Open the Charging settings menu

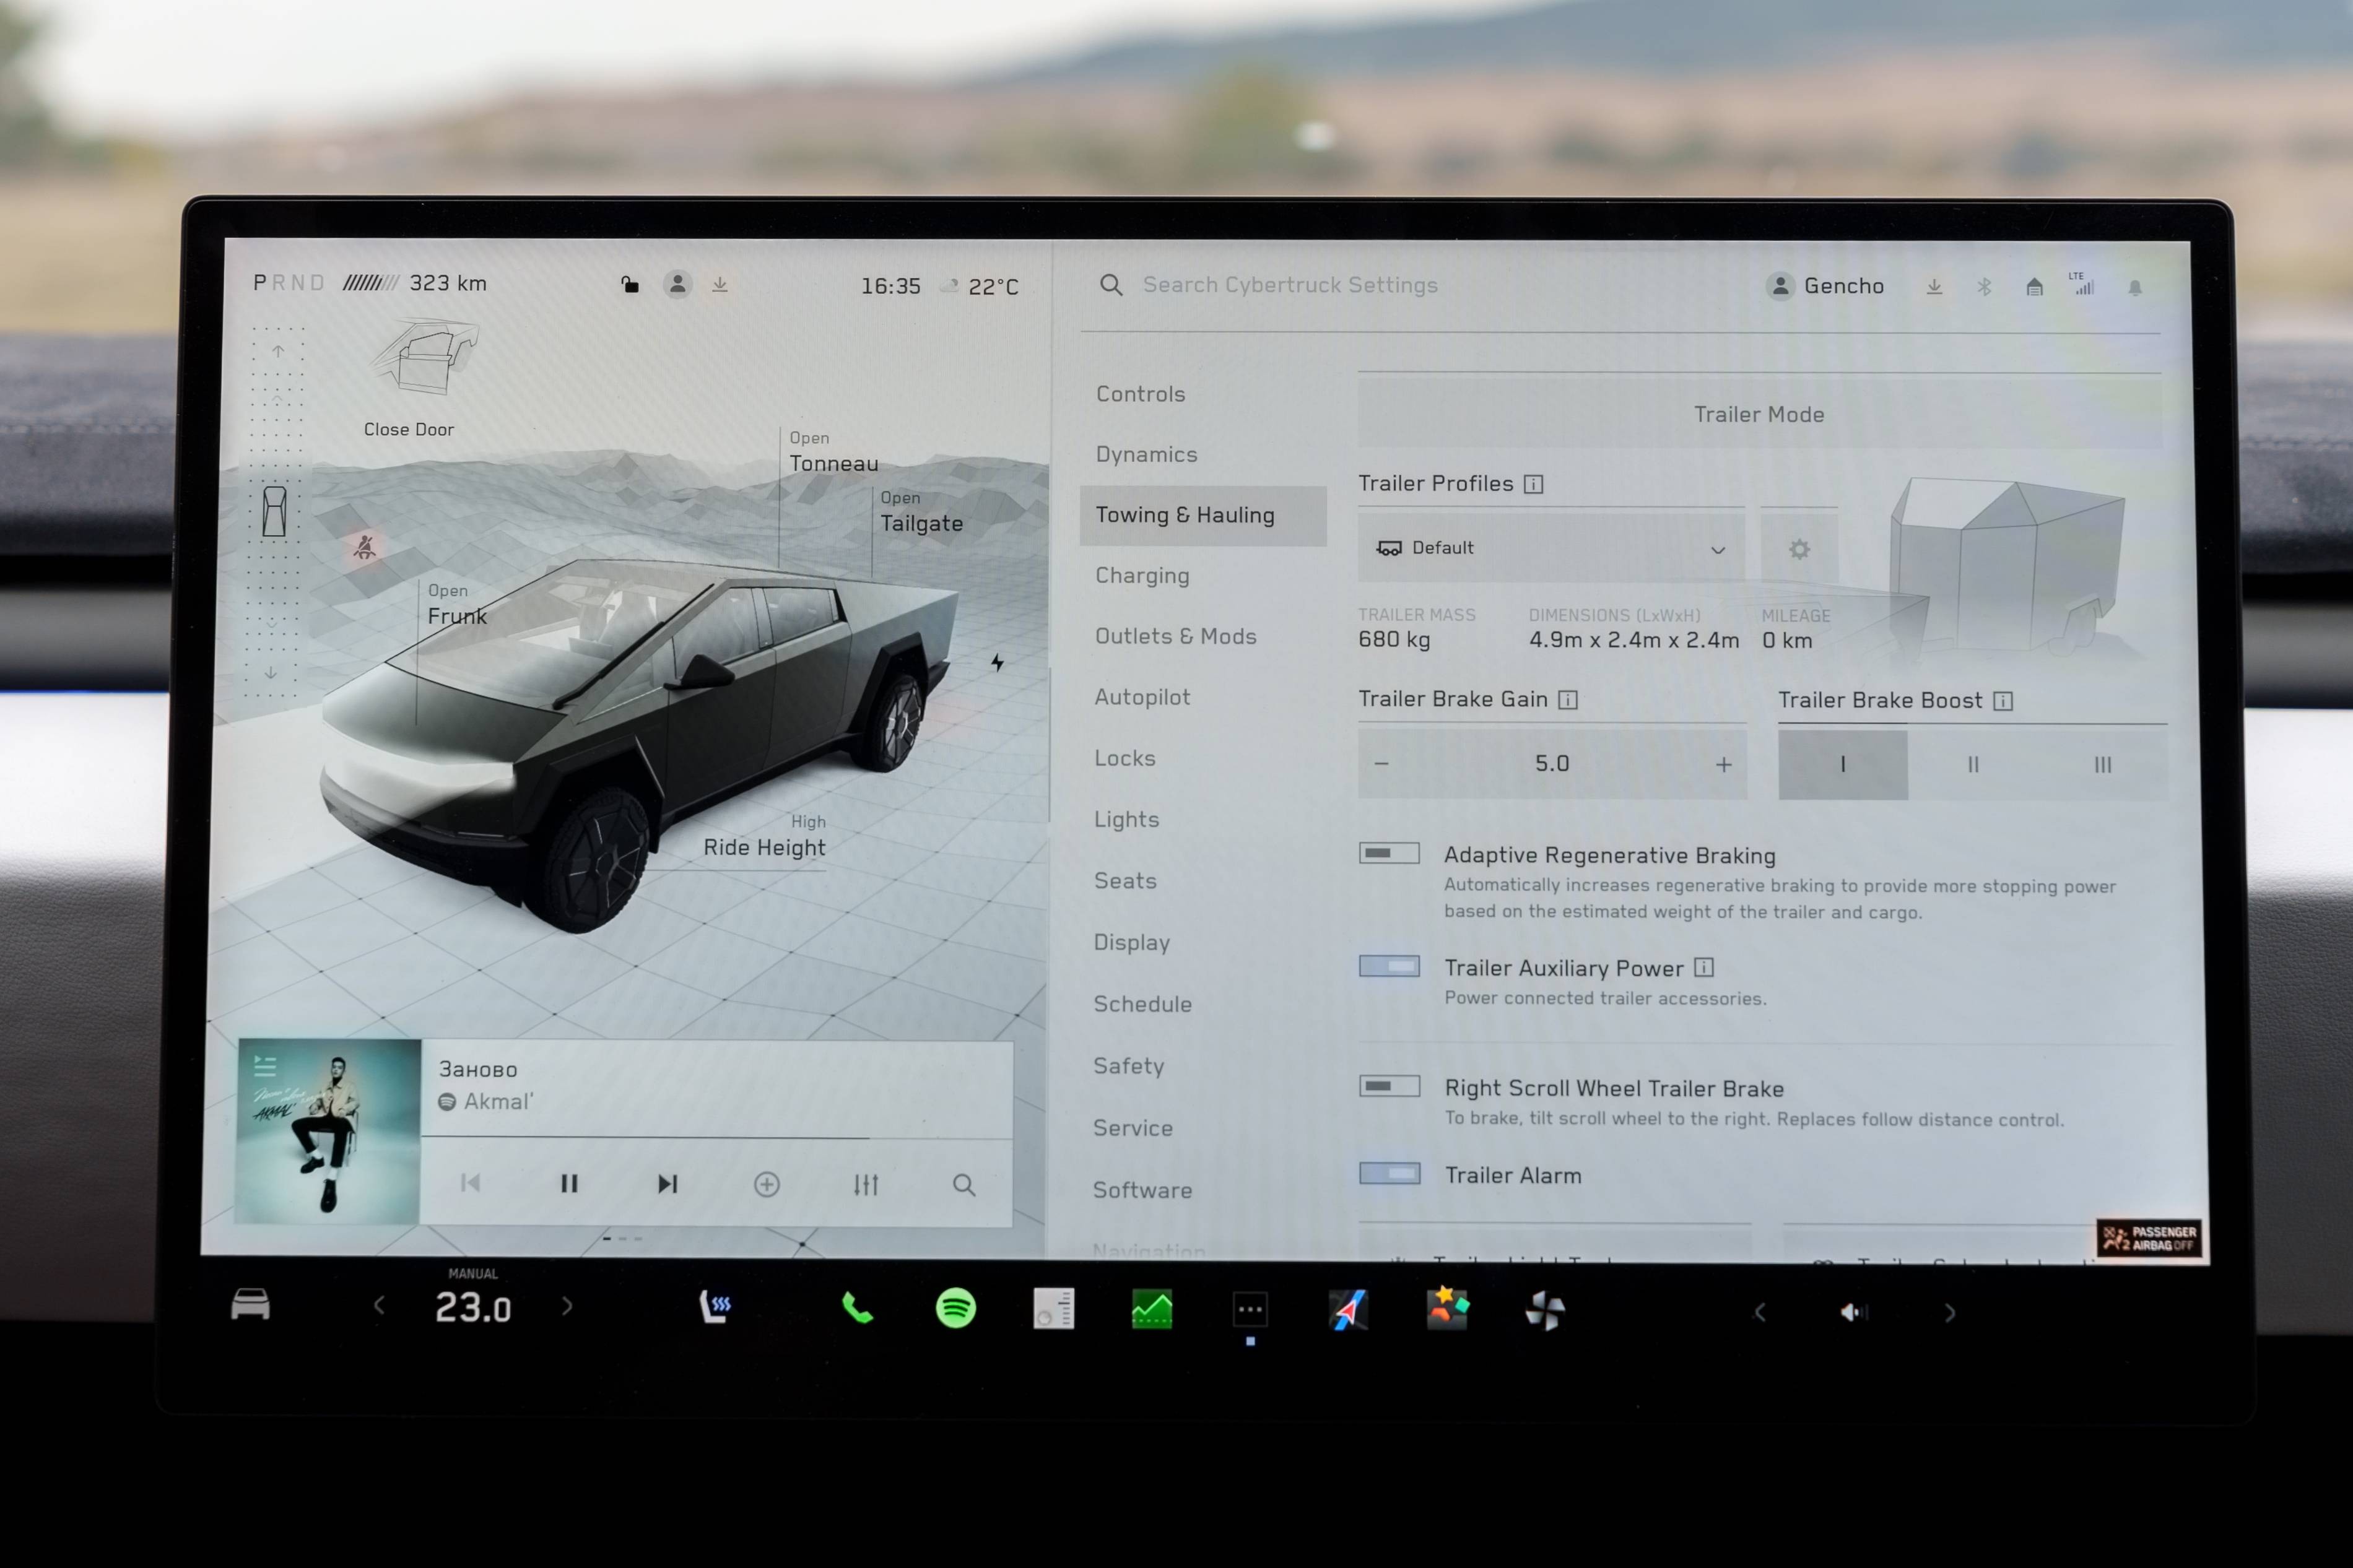(x=1142, y=576)
